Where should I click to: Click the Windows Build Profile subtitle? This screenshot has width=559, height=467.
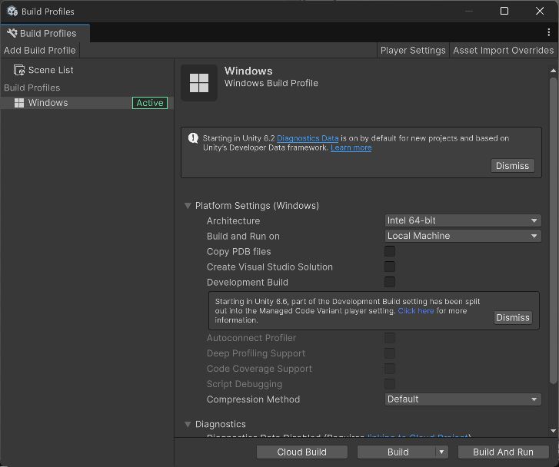(x=271, y=83)
